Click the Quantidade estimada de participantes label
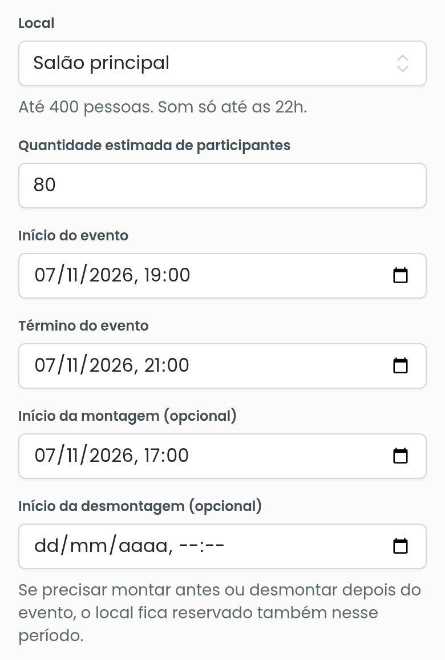The width and height of the screenshot is (445, 660). click(x=155, y=145)
